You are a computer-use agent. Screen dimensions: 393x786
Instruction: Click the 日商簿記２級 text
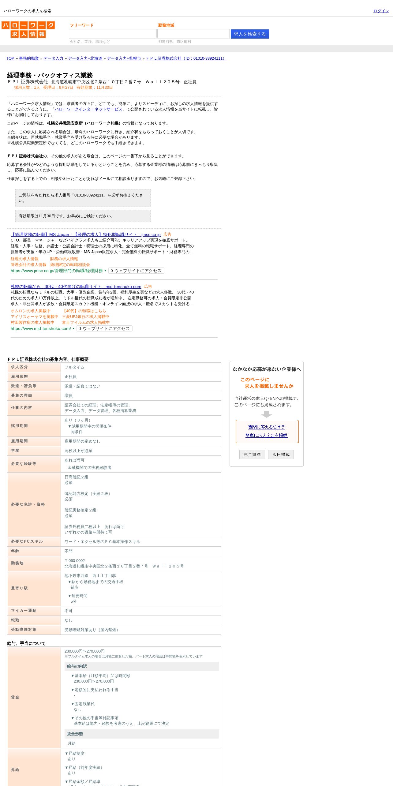click(77, 477)
